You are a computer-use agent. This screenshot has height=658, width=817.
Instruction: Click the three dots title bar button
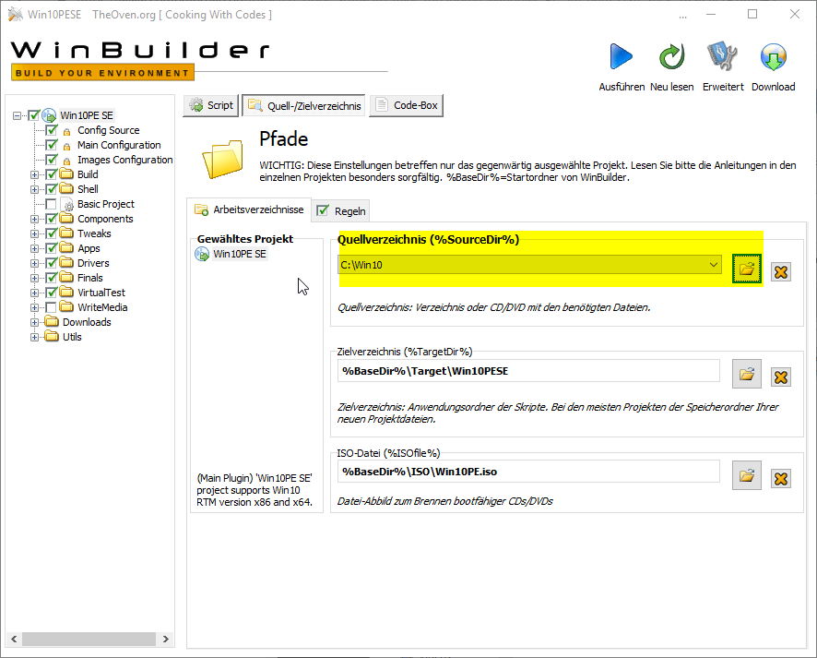click(682, 16)
